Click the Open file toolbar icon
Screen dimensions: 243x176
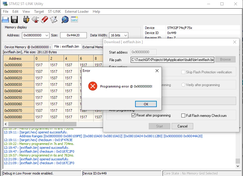[5, 20]
